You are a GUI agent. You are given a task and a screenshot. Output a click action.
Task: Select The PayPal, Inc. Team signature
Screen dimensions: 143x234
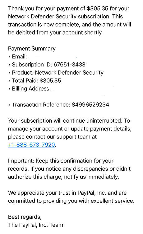tap(35, 225)
